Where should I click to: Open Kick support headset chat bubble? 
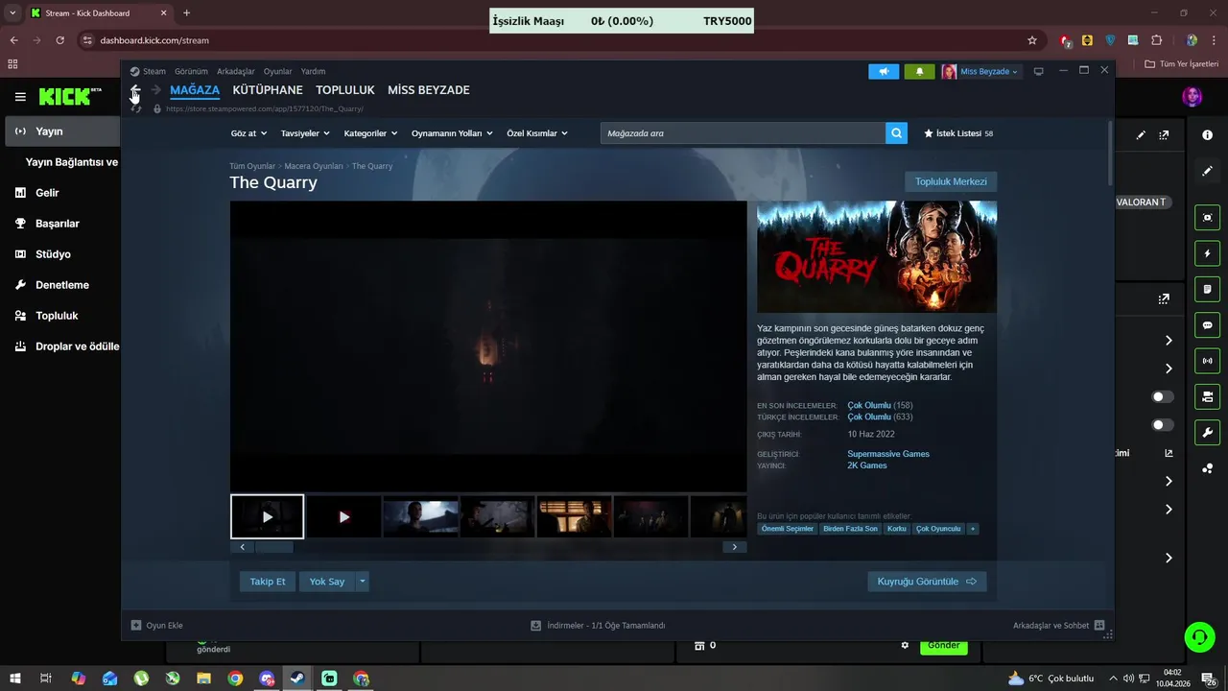(x=1198, y=636)
